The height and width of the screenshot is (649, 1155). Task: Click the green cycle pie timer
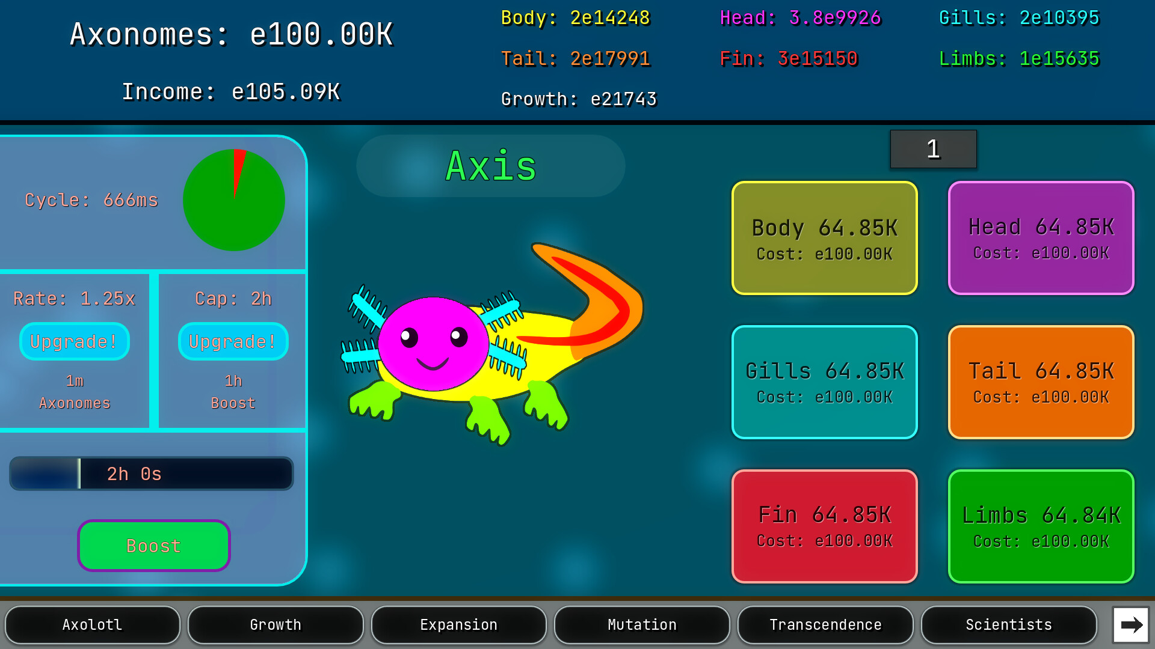234,200
